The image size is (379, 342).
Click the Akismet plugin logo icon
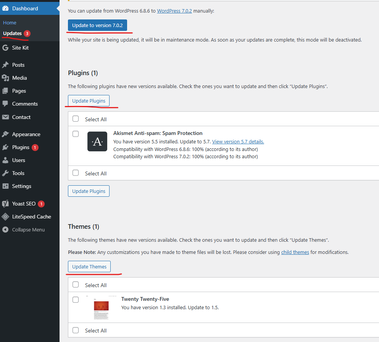click(97, 141)
